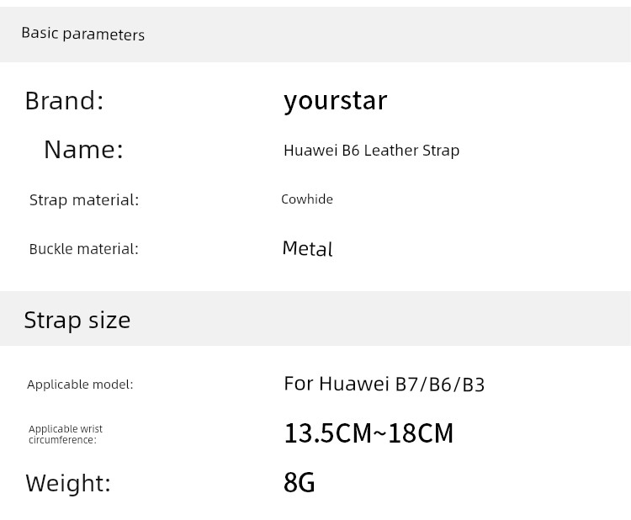
Task: Click the Strap size section heading
Action: [77, 320]
